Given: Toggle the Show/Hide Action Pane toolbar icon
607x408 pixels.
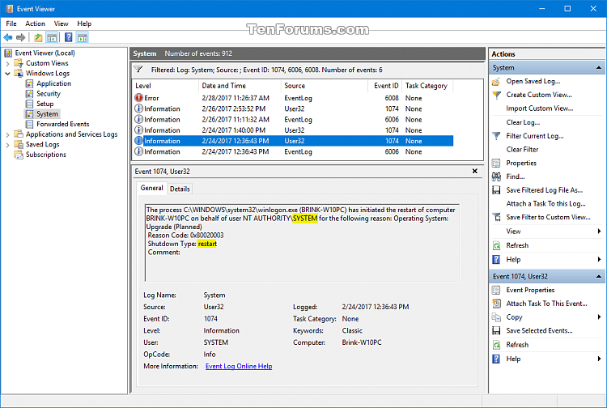Looking at the screenshot, I should click(x=83, y=37).
